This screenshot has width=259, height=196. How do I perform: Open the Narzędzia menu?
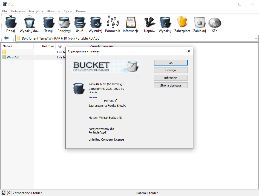tap(36, 11)
